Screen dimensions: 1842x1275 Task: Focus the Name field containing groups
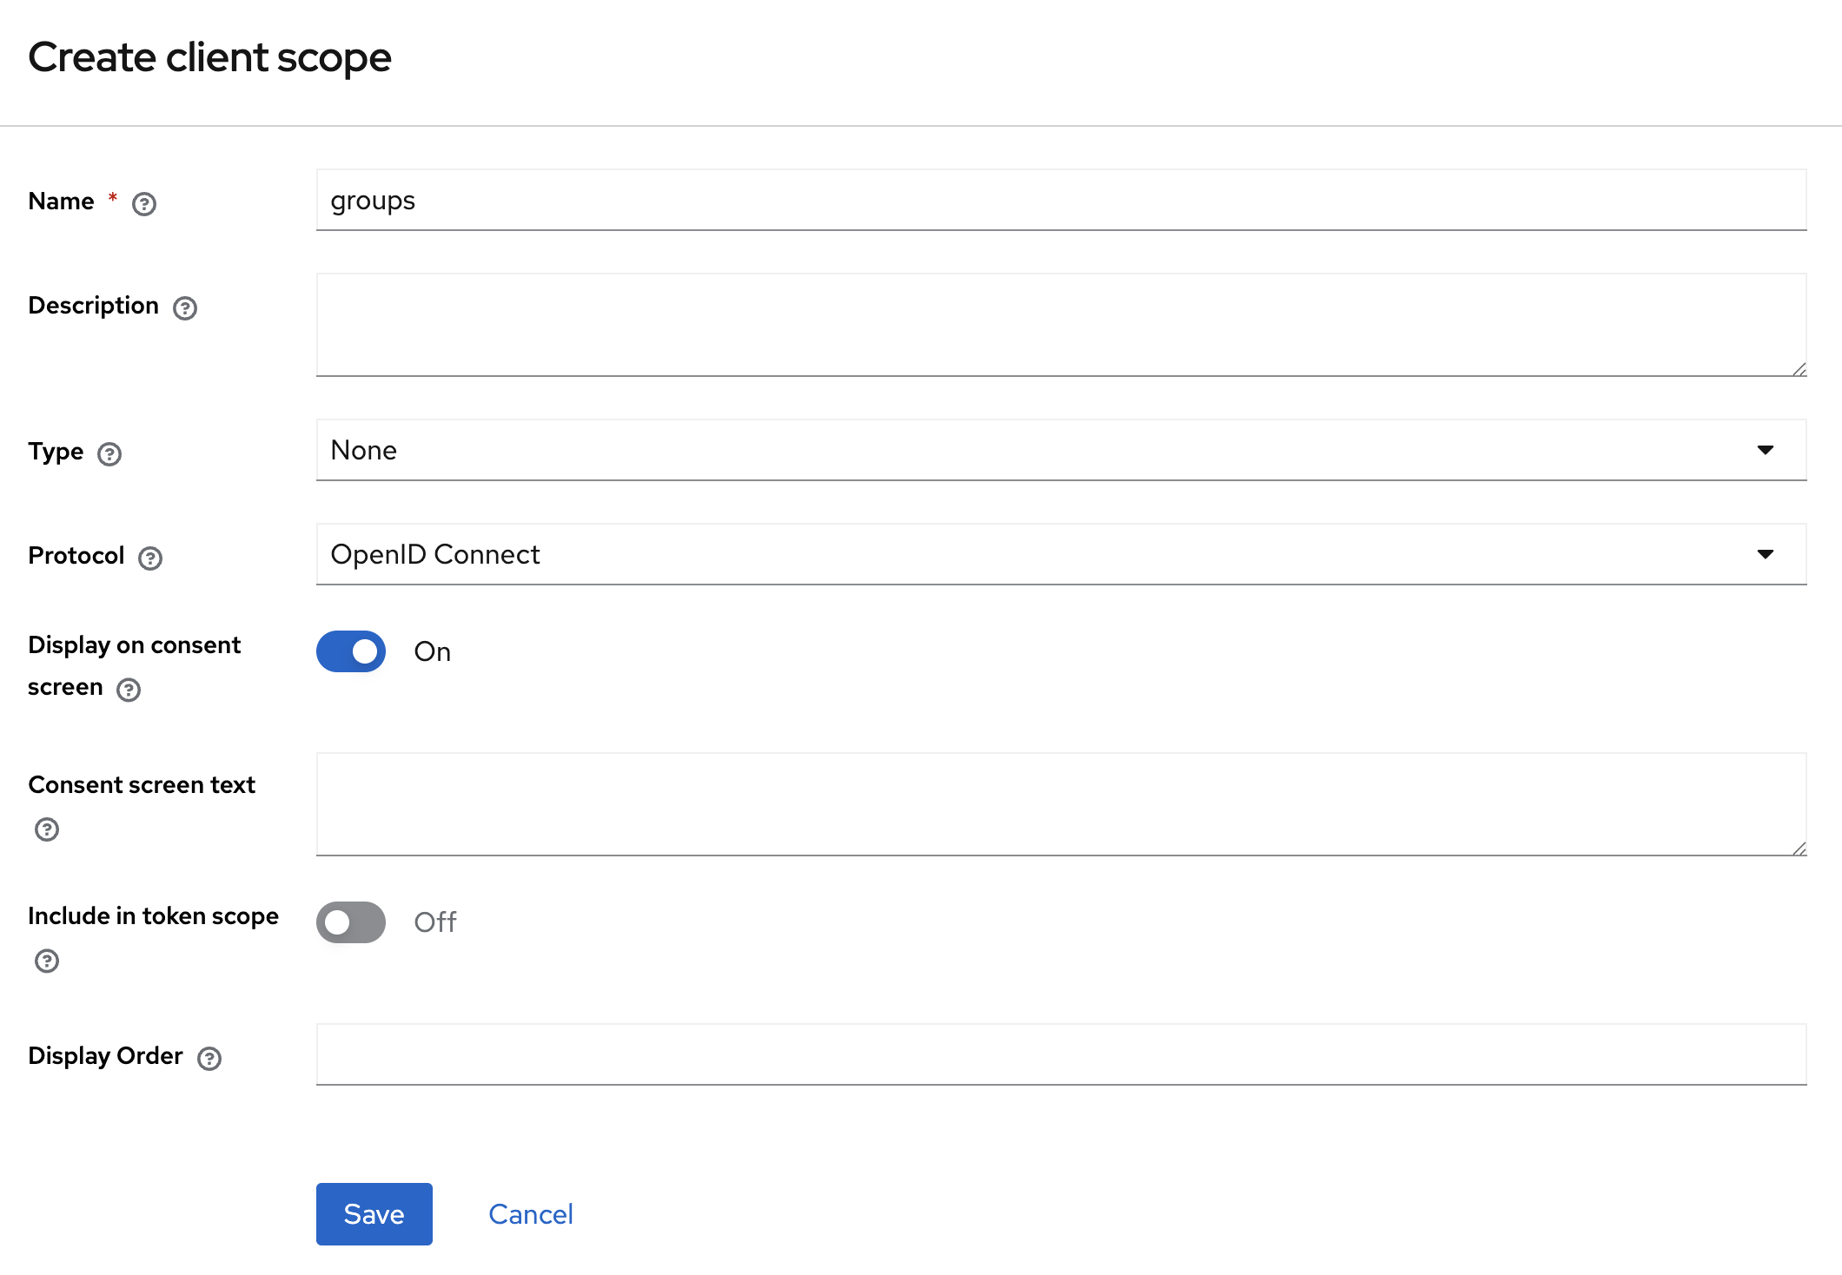coord(1060,201)
